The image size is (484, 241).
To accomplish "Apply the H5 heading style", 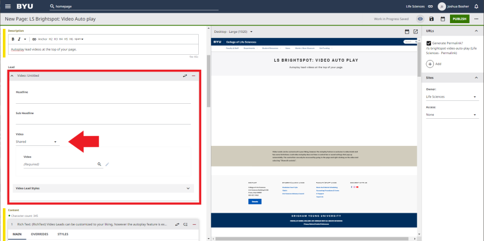I will (66, 39).
